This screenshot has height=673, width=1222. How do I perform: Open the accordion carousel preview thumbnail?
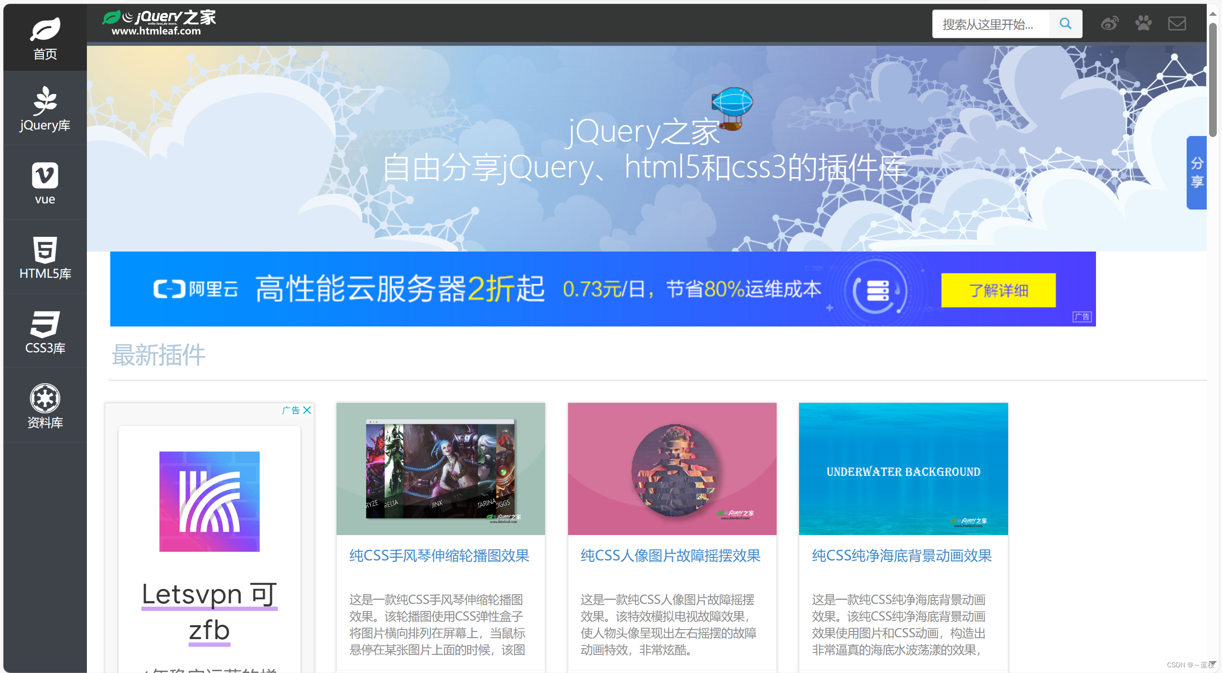click(x=441, y=469)
